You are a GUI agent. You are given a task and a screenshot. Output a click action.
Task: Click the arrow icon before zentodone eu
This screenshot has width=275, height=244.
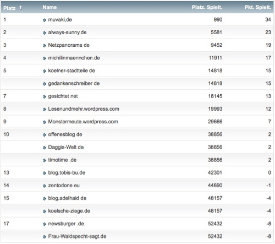tap(45, 186)
